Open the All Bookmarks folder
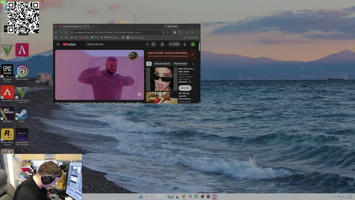The width and height of the screenshot is (355, 200). 192,37
